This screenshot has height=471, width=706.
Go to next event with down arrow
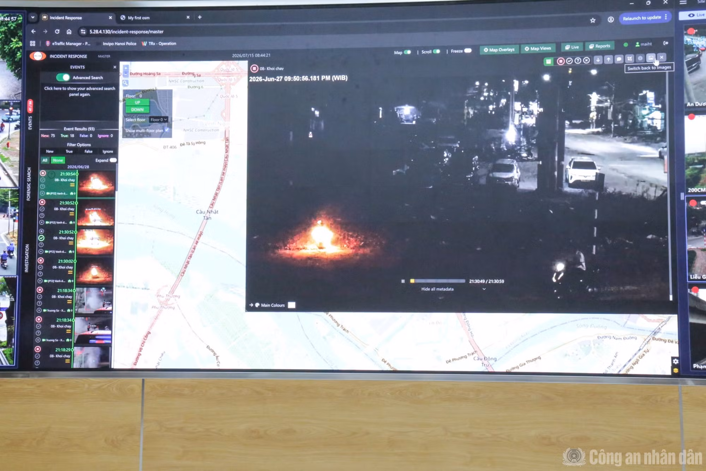coord(598,60)
